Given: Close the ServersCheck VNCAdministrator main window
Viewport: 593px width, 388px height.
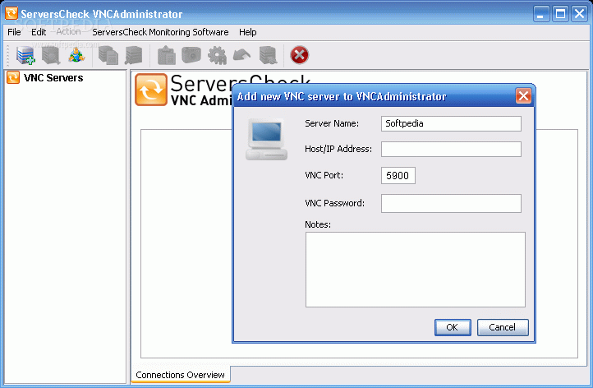Looking at the screenshot, I should [x=579, y=14].
